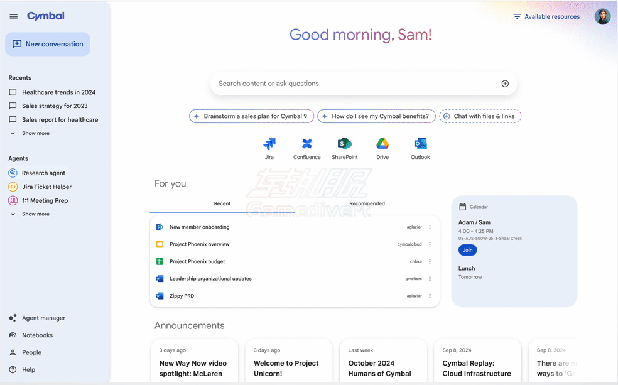Image resolution: width=618 pixels, height=385 pixels.
Task: Open the SharePoint connector icon
Action: pos(344,144)
